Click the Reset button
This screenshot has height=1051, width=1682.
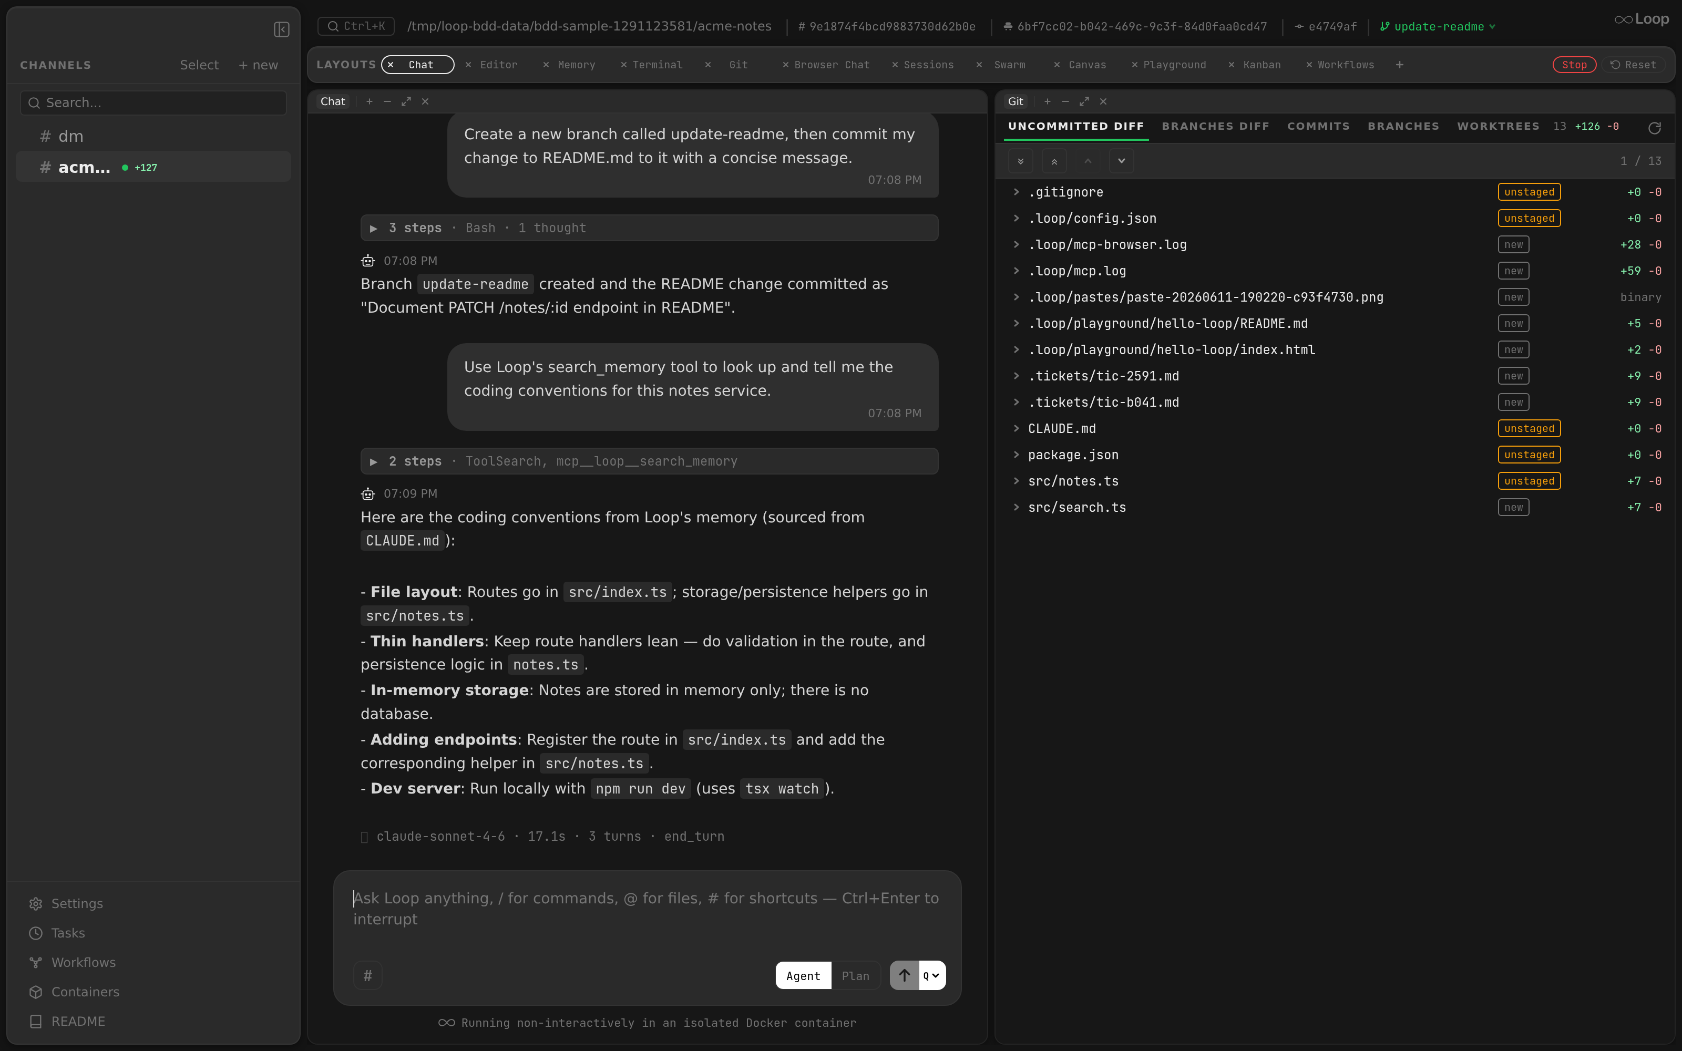[x=1634, y=65]
